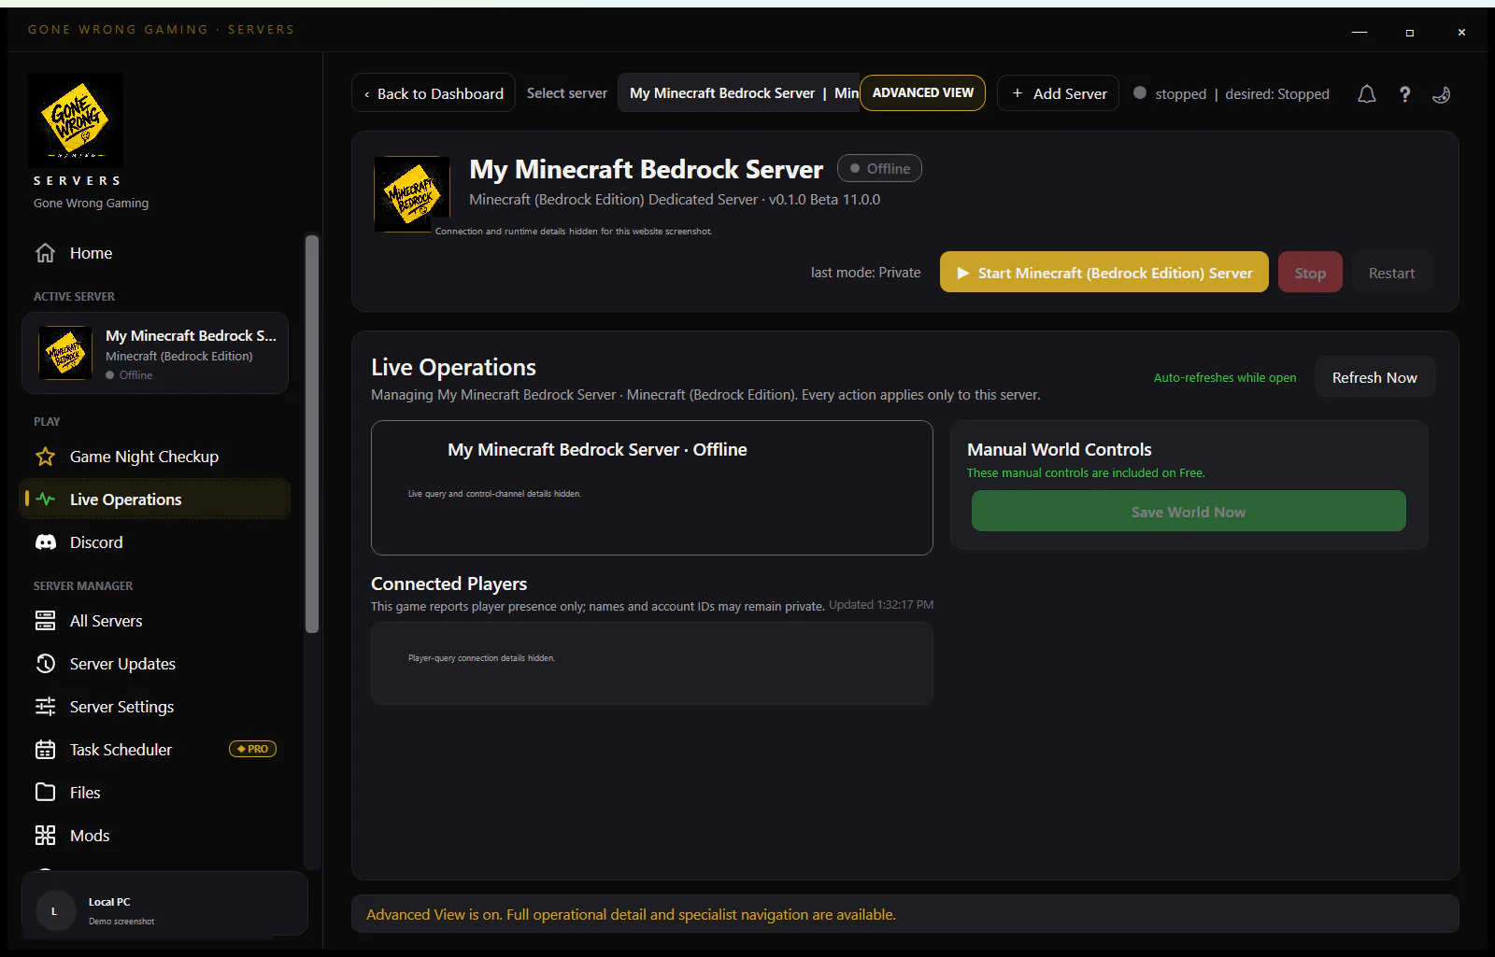The height and width of the screenshot is (957, 1495).
Task: Open Discord page from sidebar
Action: pyautogui.click(x=154, y=542)
